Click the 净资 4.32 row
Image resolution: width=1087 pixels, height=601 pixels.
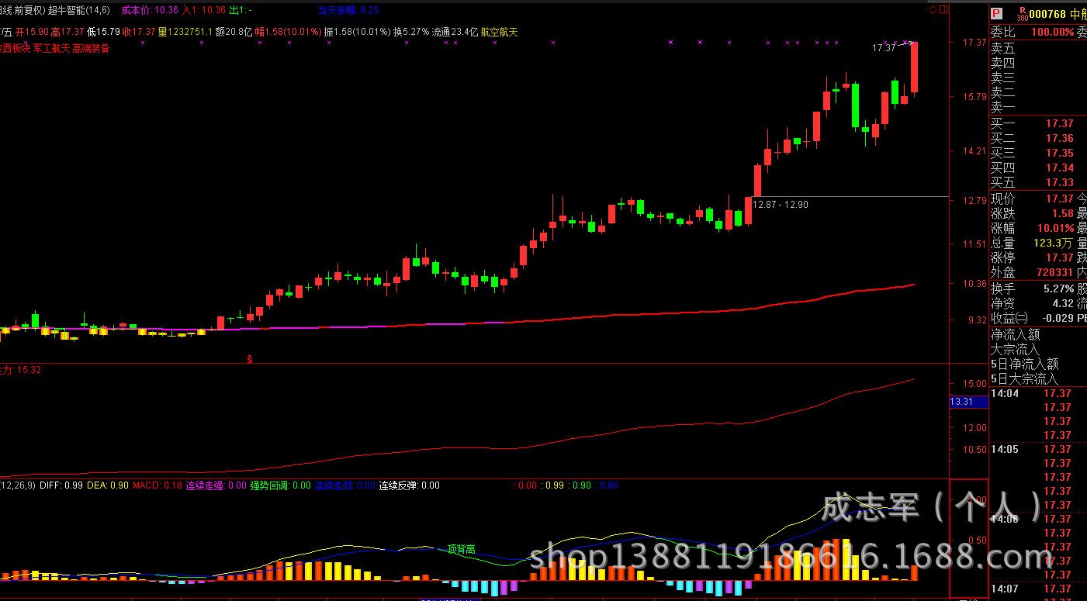point(1033,303)
